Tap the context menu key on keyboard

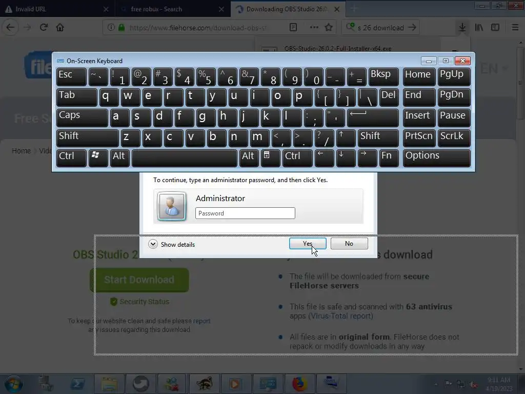(x=270, y=158)
